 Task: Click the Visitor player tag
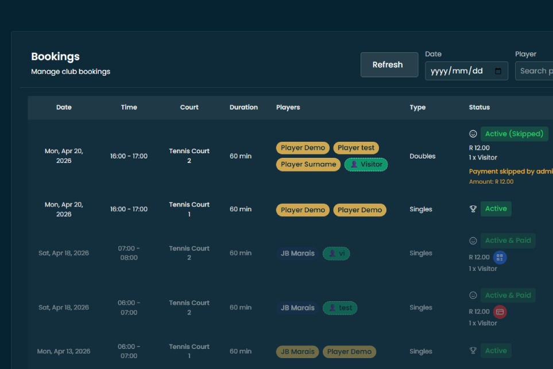[x=366, y=164]
